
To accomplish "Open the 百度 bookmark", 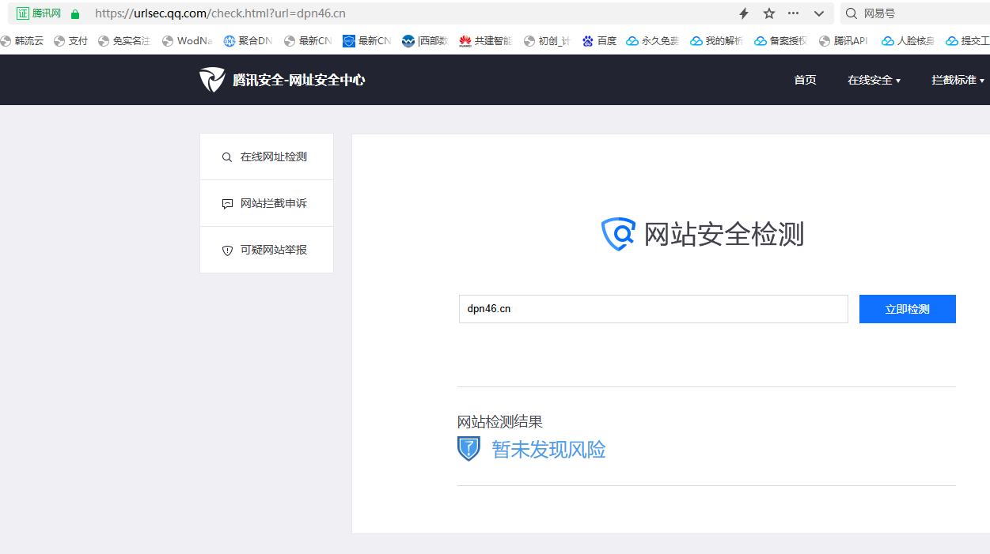I will 599,41.
